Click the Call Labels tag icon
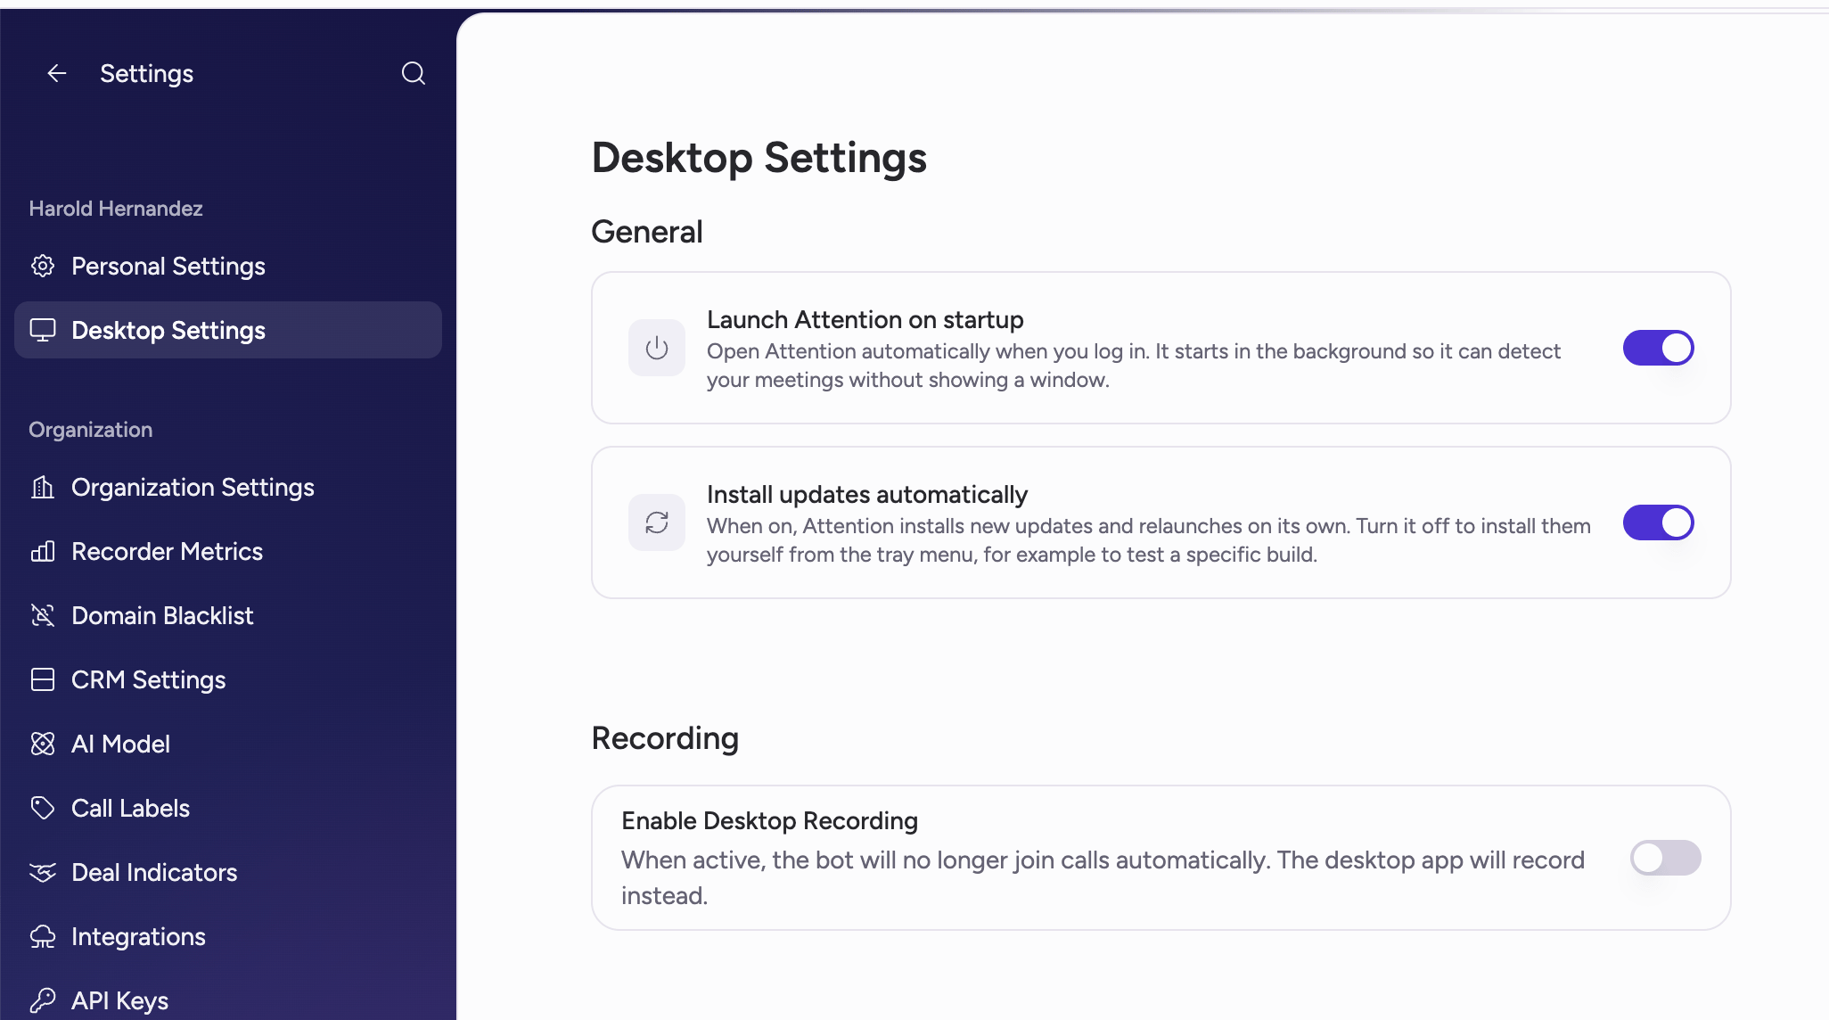The height and width of the screenshot is (1020, 1829). (x=43, y=808)
